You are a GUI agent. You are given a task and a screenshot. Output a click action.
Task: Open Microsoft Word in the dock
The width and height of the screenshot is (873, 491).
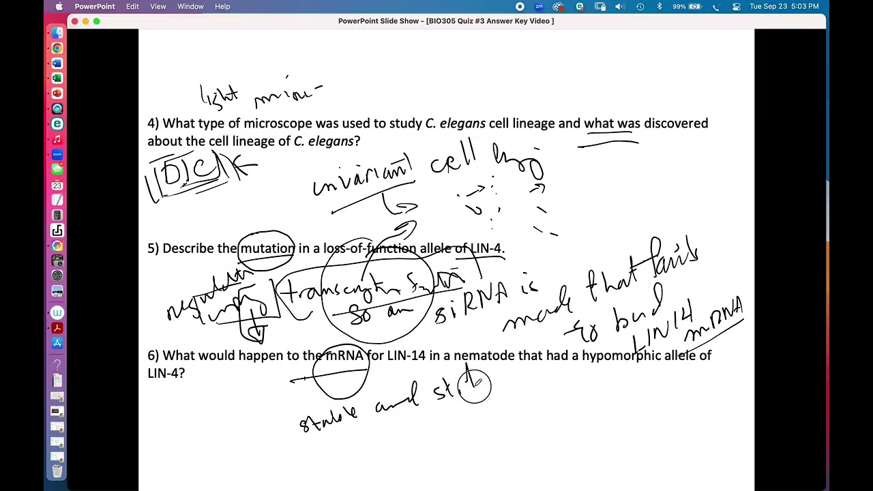[x=57, y=63]
